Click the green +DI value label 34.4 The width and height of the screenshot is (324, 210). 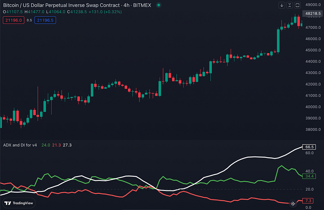click(x=309, y=176)
